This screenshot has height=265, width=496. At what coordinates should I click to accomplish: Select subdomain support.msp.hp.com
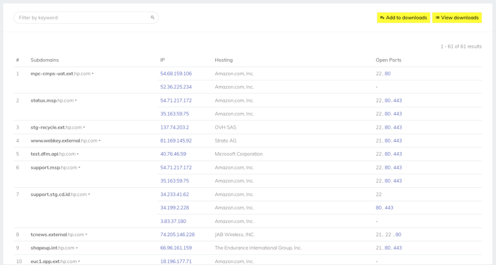54,168
